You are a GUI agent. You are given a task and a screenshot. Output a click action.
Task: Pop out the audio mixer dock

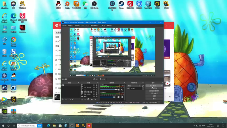pos(124,83)
